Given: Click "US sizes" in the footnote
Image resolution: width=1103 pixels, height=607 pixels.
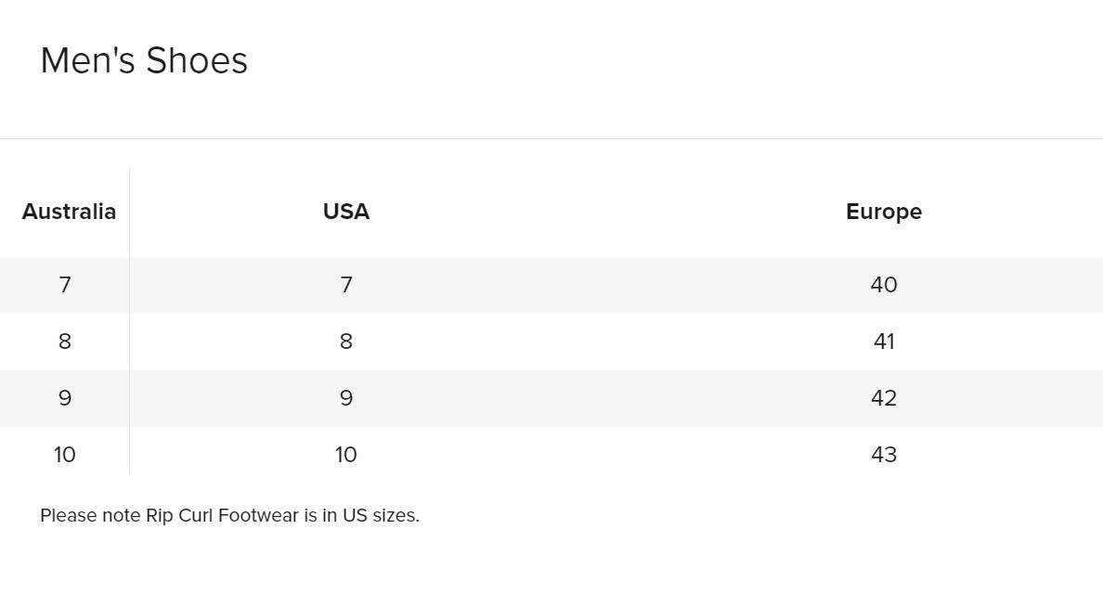Looking at the screenshot, I should pyautogui.click(x=380, y=516).
